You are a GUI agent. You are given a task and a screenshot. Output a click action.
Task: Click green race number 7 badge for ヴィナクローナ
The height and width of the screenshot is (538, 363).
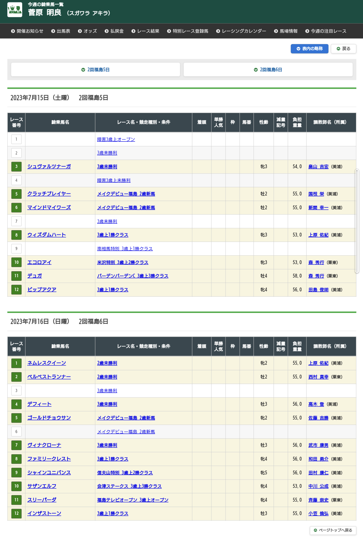tap(16, 445)
